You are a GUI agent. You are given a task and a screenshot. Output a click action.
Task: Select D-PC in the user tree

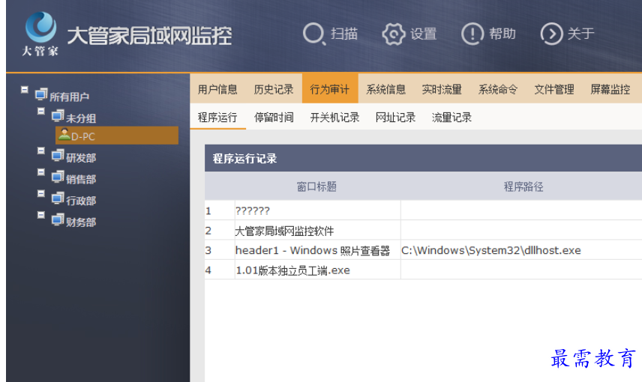[x=117, y=136]
